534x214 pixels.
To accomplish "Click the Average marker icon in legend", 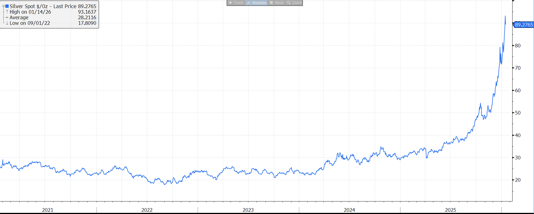I will (7, 18).
